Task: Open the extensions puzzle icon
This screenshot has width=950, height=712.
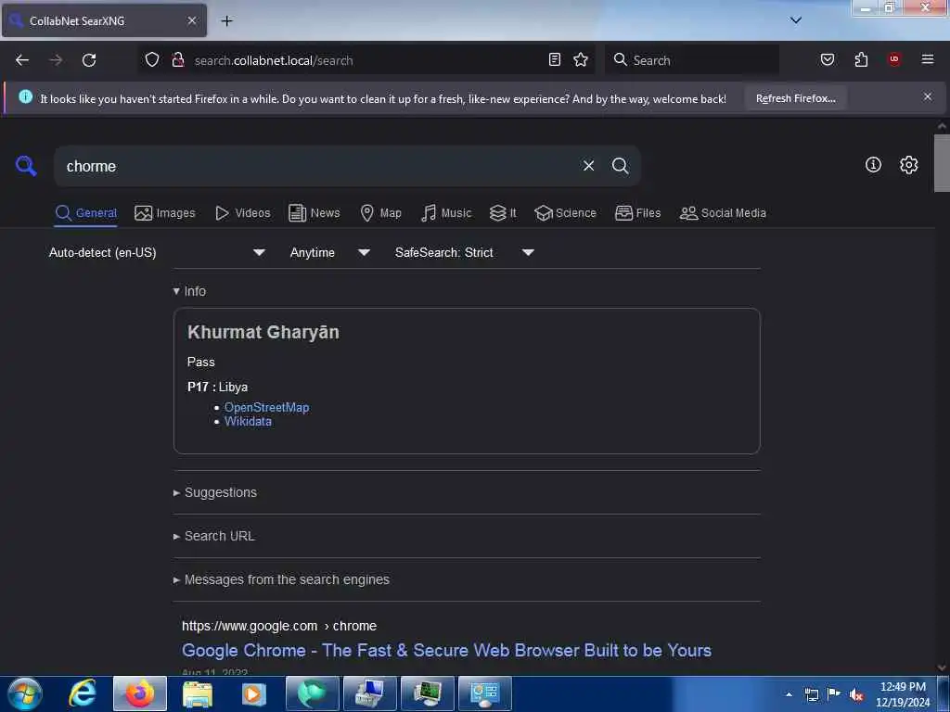Action: click(x=861, y=59)
